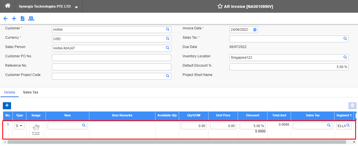Screen dimensions: 358x146
Task: Favorite the AR Invoice with star icon
Action: (220, 6)
